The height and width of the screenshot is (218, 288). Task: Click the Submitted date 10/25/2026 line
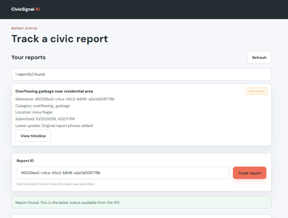[x=45, y=119]
